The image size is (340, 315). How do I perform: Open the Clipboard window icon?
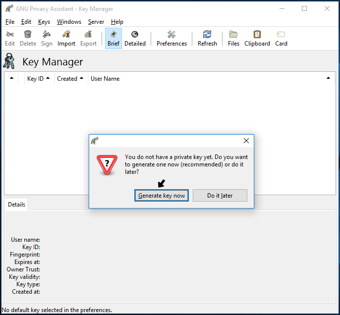(257, 38)
